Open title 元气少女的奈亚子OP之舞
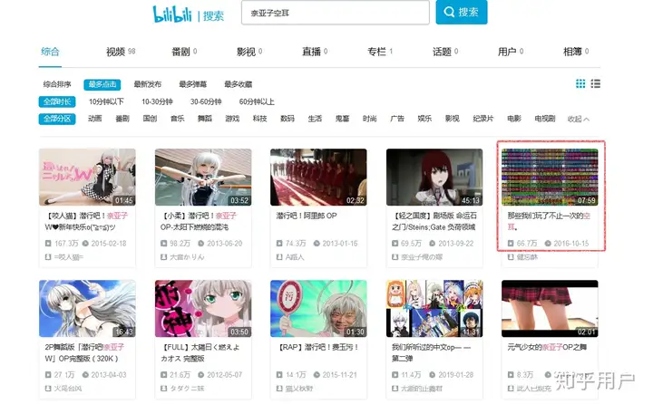The height and width of the screenshot is (404, 653). tap(547, 348)
